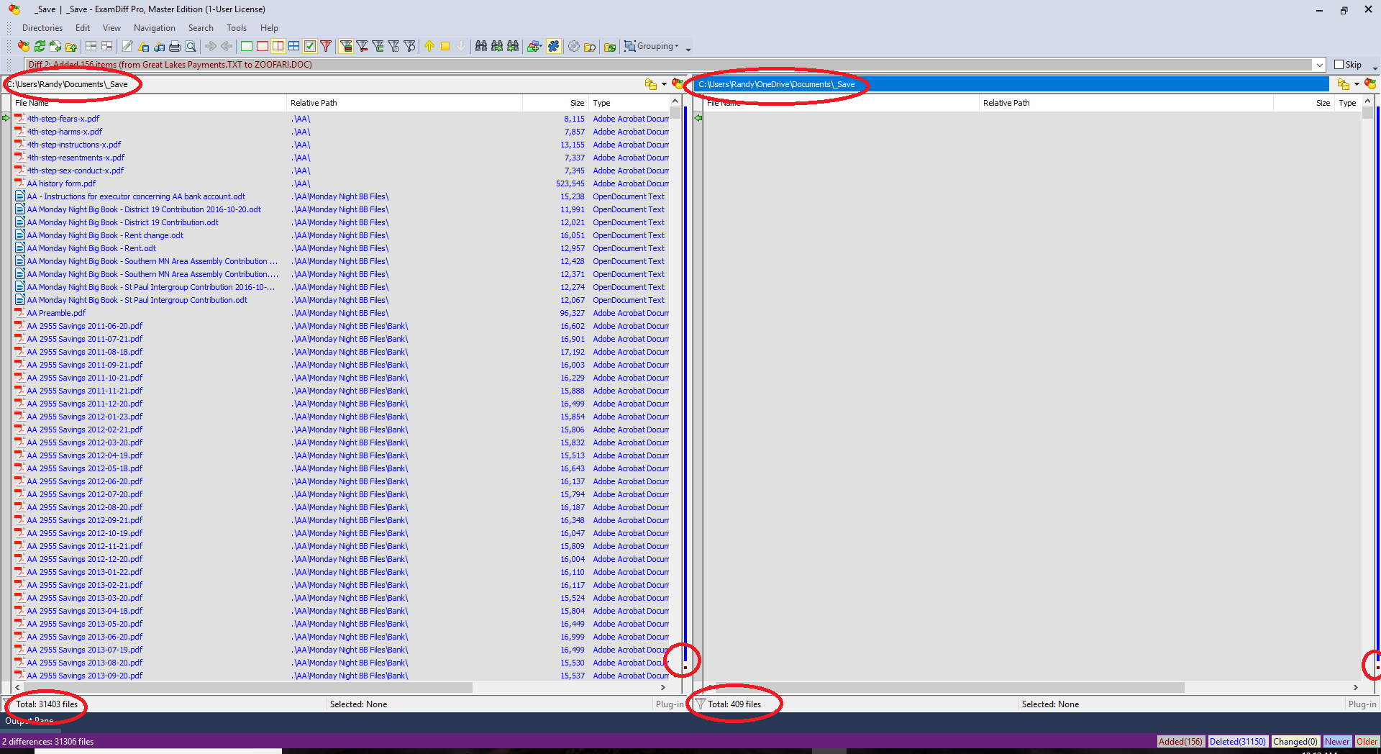Toggle the green Show Added box
1381x754 pixels.
pos(247,46)
